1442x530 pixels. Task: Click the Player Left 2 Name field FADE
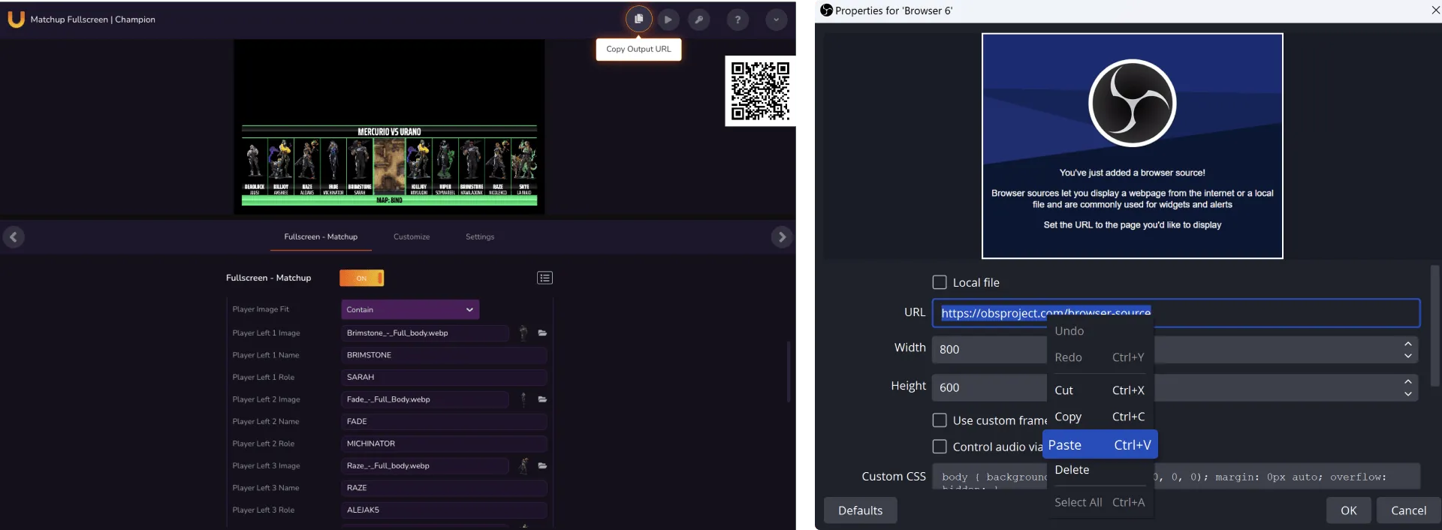coord(444,421)
